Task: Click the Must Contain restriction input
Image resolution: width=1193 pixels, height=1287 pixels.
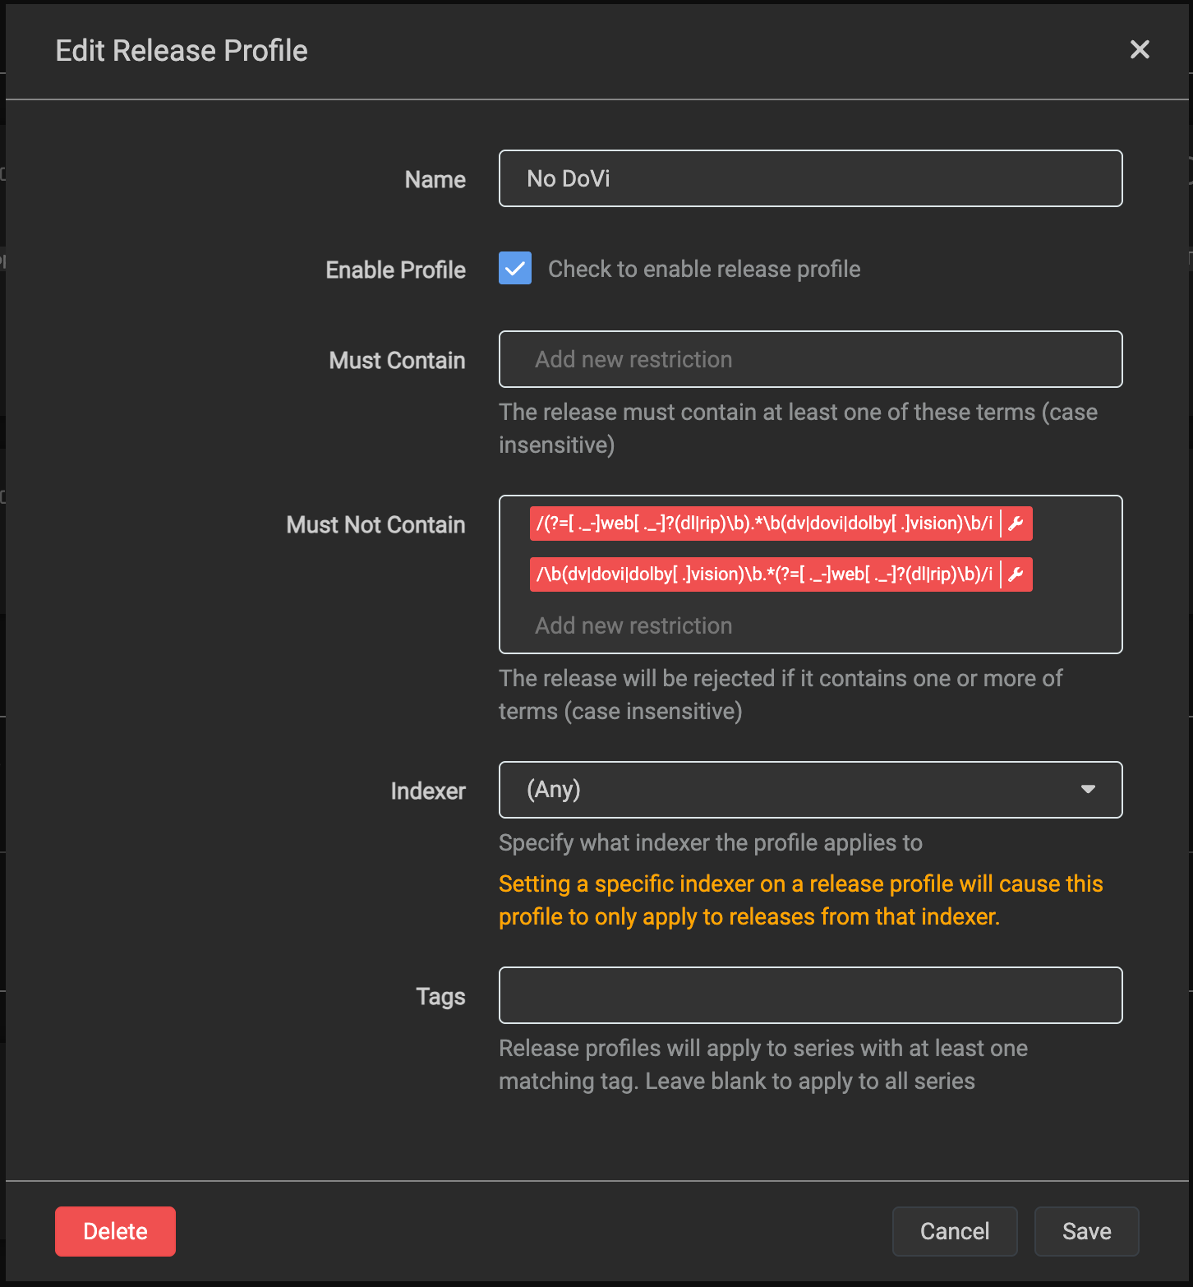Action: [809, 359]
